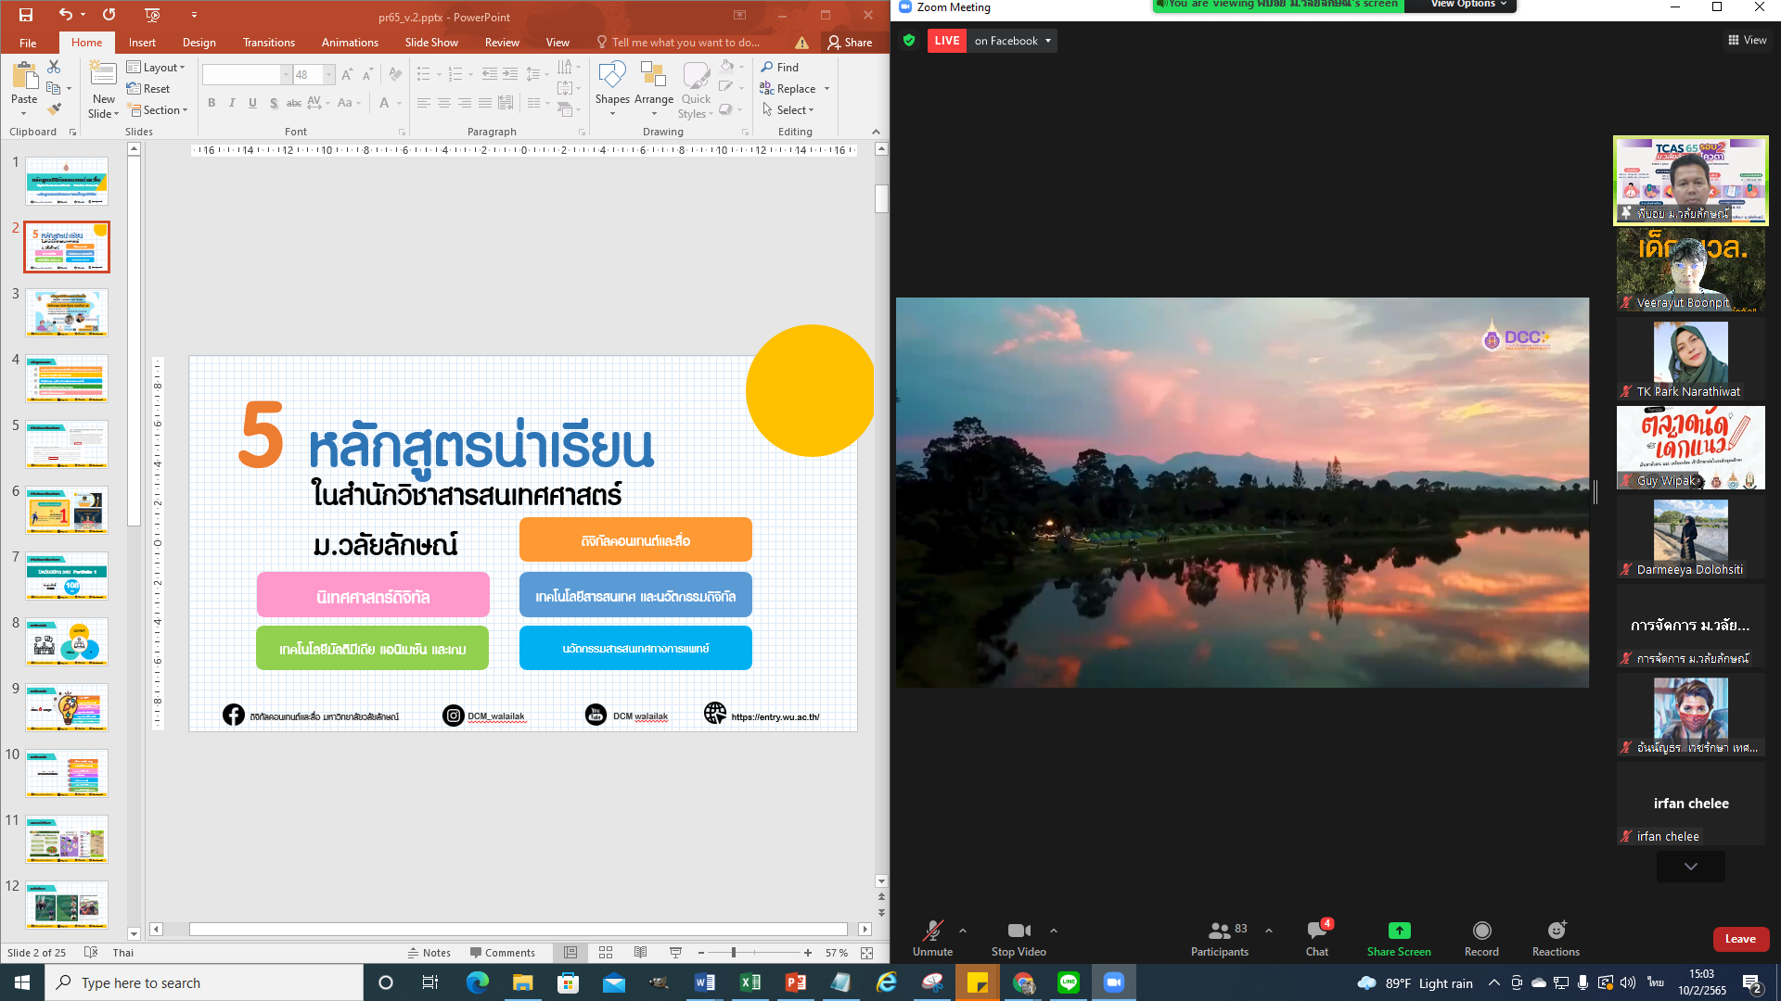The width and height of the screenshot is (1781, 1001).
Task: Toggle the Notes pane
Action: [x=429, y=952]
